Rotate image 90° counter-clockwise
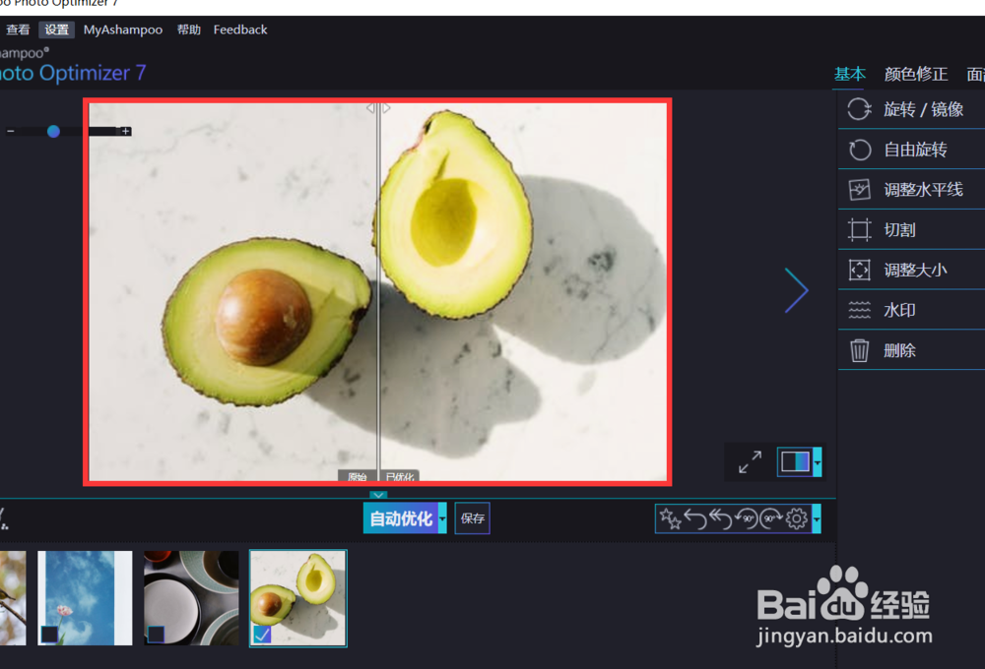This screenshot has height=669, width=985. click(x=746, y=519)
